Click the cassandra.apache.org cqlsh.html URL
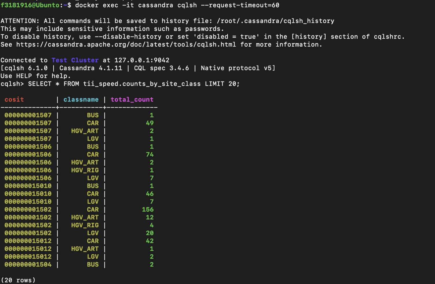The width and height of the screenshot is (435, 284). [126, 44]
